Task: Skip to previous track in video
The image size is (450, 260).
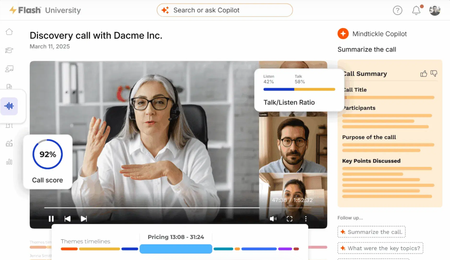Action: click(68, 219)
